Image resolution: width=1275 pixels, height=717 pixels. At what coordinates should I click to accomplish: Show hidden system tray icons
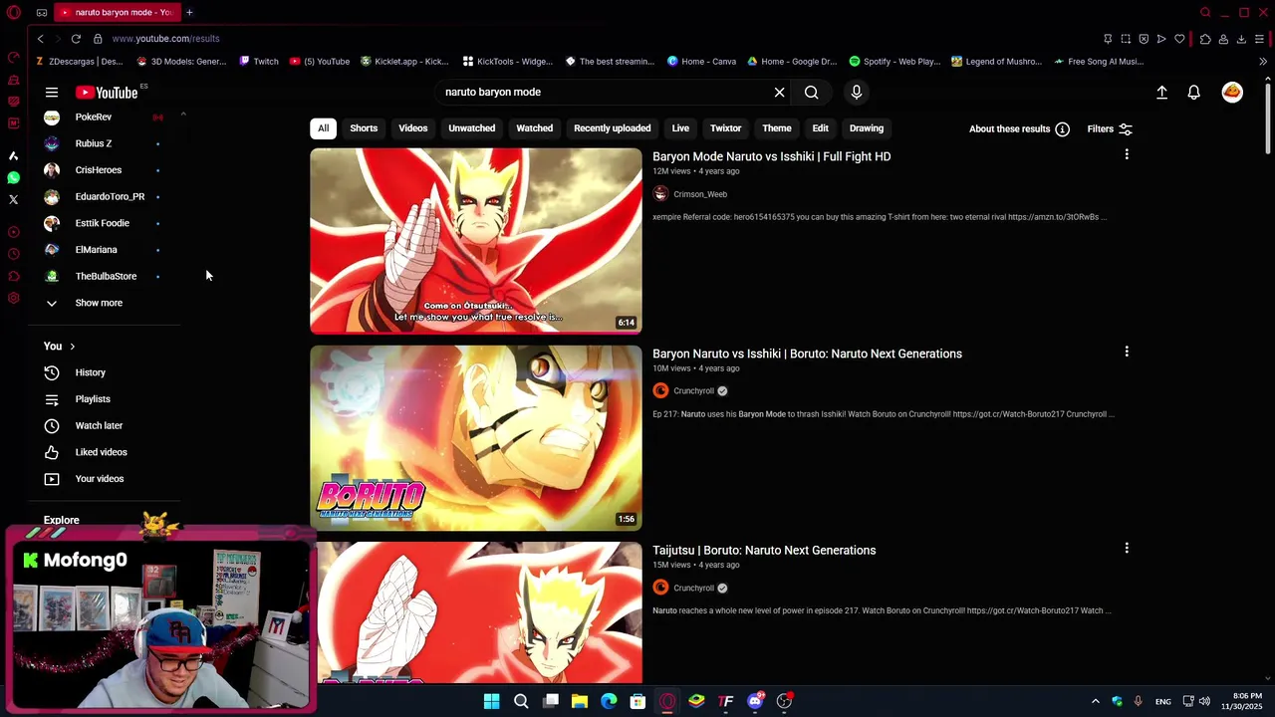tap(1095, 701)
